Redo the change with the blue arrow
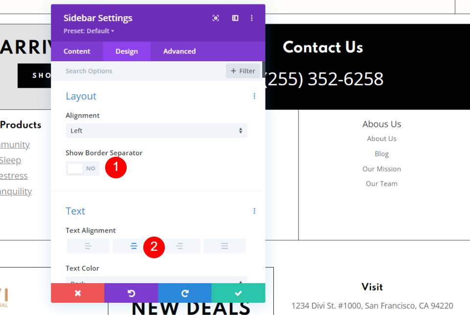This screenshot has width=470, height=315. [185, 293]
